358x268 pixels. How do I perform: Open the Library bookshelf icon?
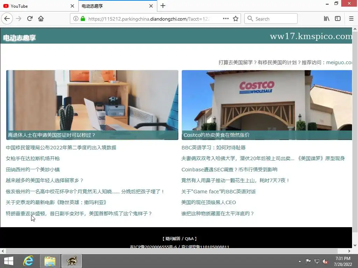pos(327,19)
